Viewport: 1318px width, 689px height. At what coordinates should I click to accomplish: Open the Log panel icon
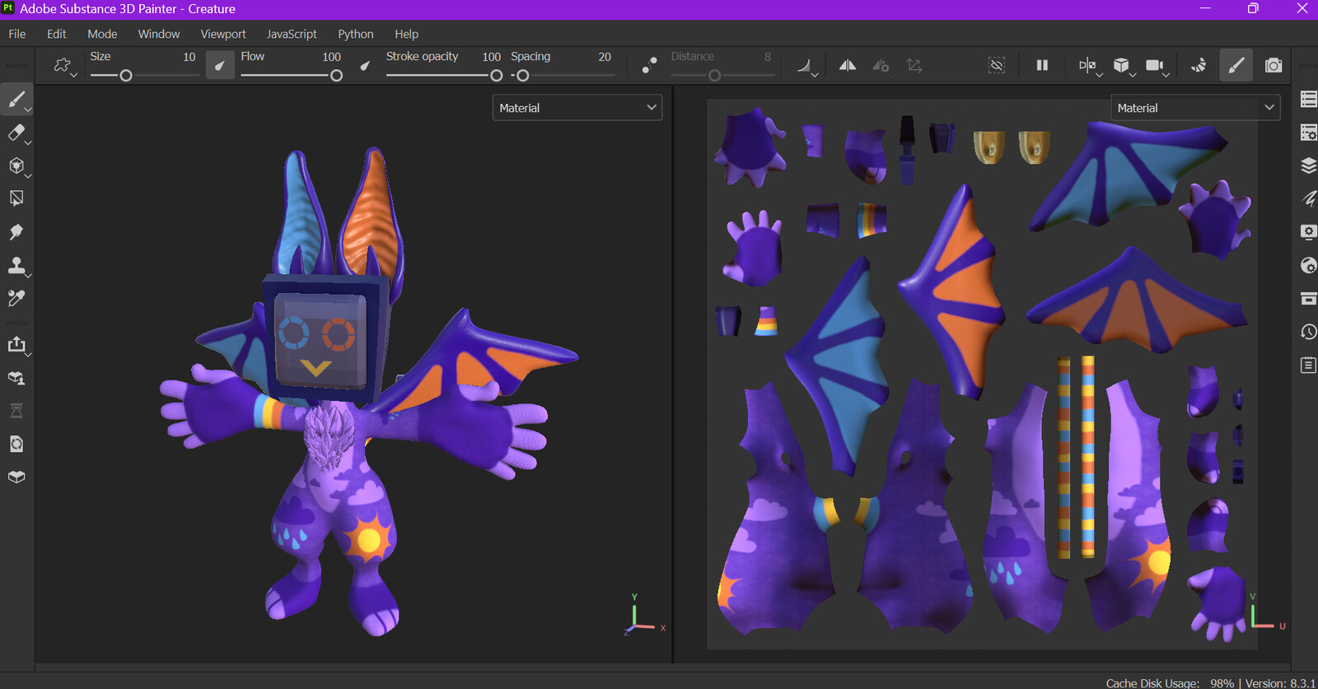[1308, 365]
